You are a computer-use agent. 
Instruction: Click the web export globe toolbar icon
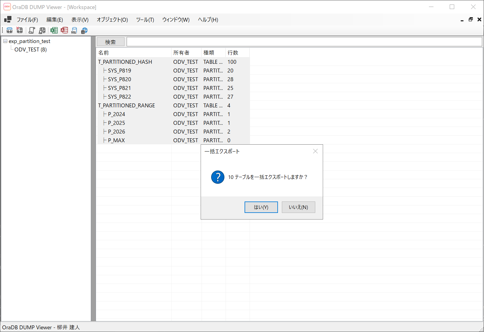[84, 30]
